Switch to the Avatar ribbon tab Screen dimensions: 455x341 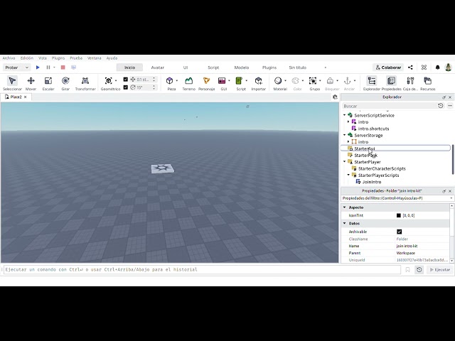click(158, 67)
